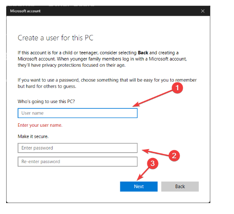
Task: Click the 'Microsoft account' title bar text
Action: (25, 11)
